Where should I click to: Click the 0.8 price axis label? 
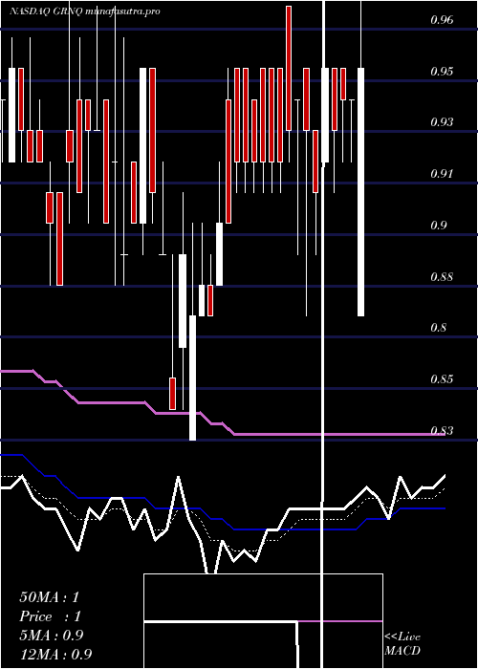438,328
